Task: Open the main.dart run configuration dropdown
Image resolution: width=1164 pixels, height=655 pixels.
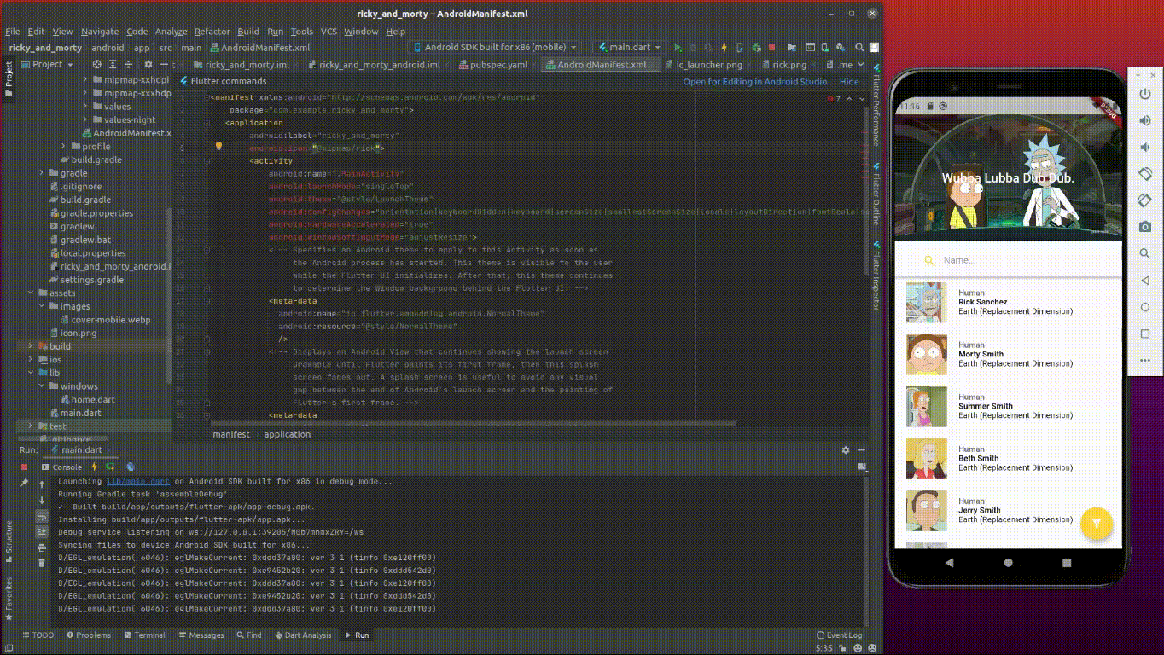Action: pos(629,48)
